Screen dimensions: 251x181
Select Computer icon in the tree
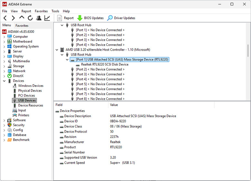click(10, 36)
